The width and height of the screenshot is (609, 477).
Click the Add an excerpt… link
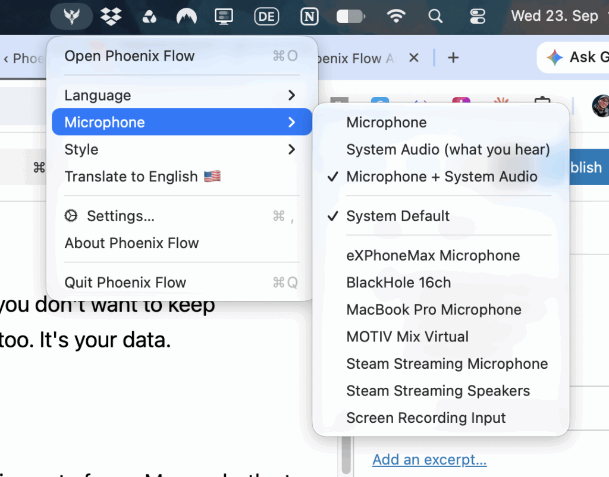coord(429,460)
